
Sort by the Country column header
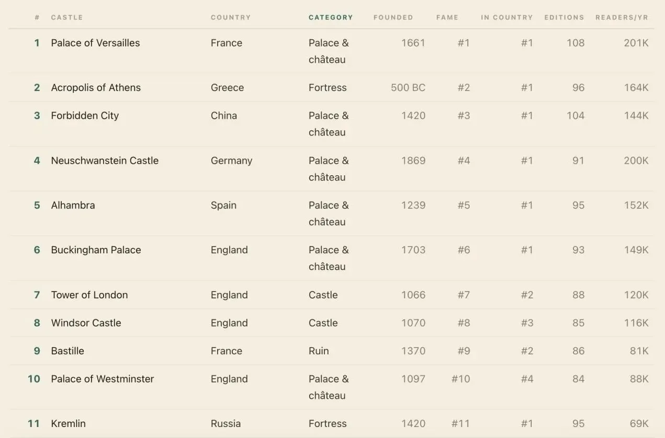coord(231,17)
